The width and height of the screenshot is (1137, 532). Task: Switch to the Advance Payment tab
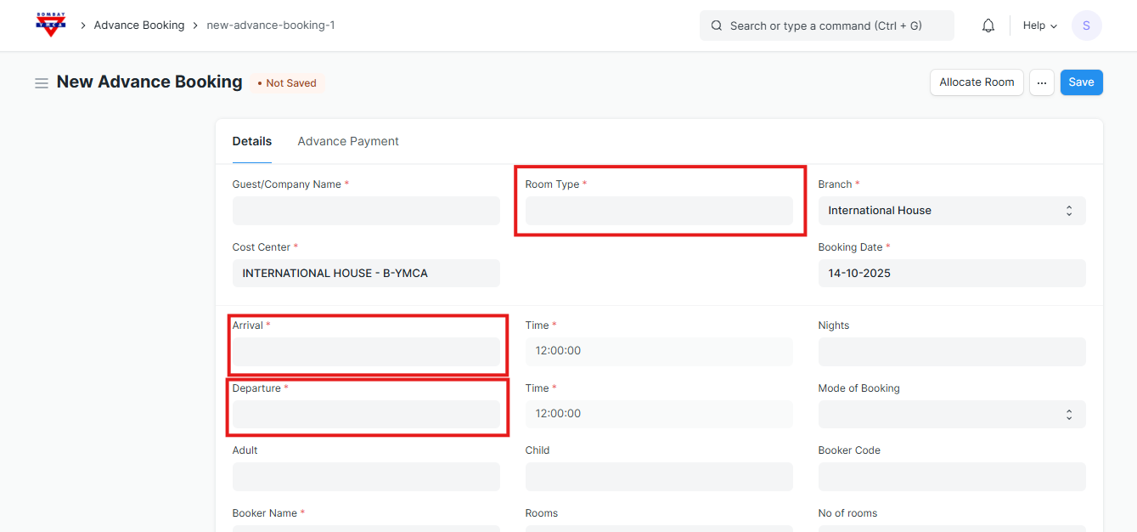point(348,141)
